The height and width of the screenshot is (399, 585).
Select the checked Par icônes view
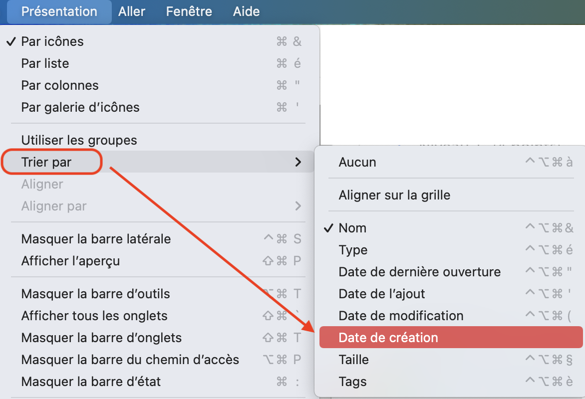point(52,41)
